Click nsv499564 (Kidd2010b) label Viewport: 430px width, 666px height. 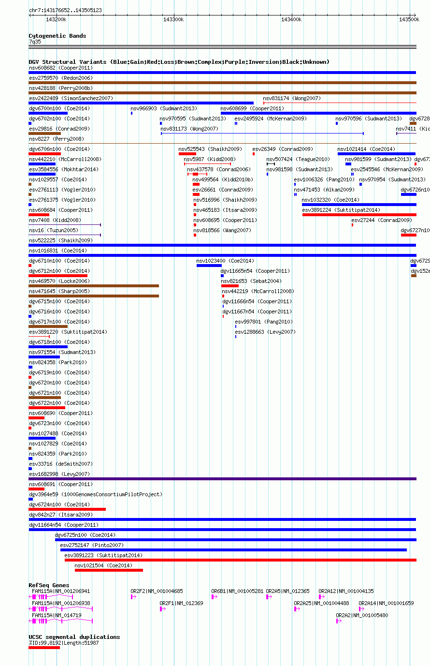pyautogui.click(x=223, y=179)
